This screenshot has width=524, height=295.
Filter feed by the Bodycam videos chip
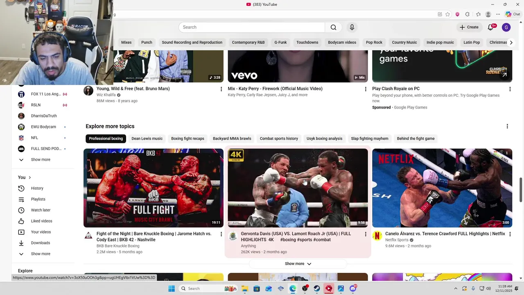(342, 42)
